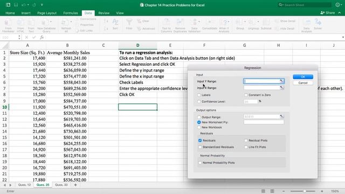Click the New Database Query icon
This screenshot has height=194, width=345.
click(45, 23)
